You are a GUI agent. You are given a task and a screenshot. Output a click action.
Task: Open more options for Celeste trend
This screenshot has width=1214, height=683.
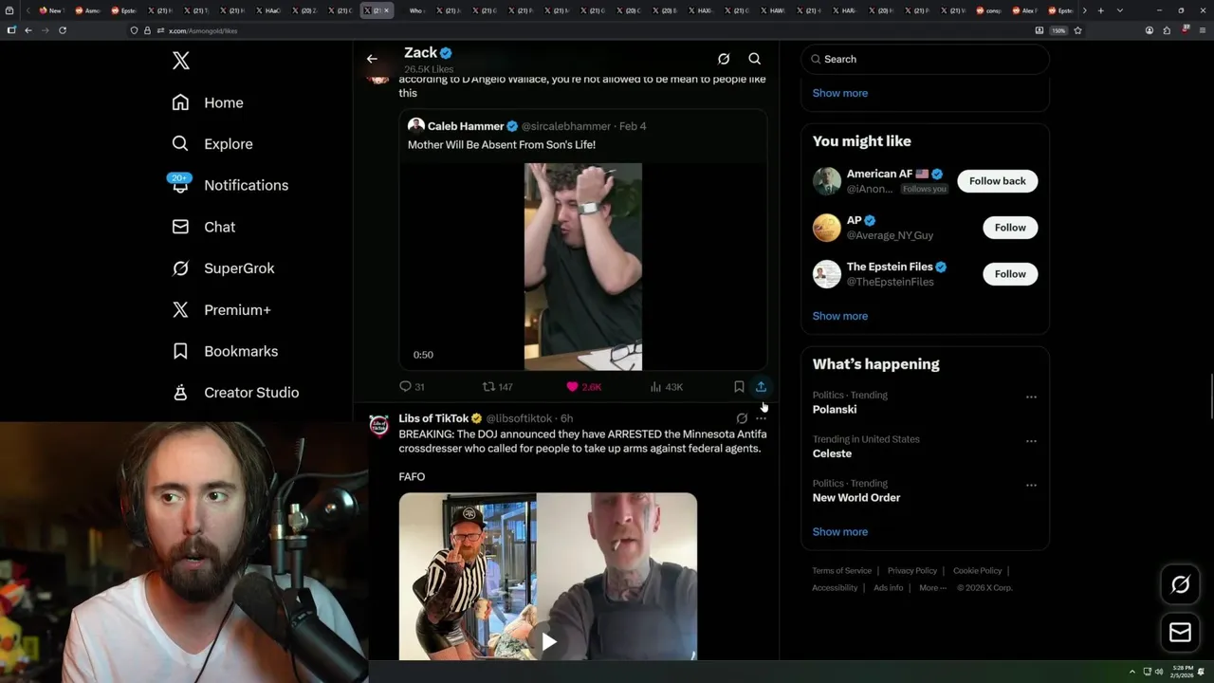coord(1031,441)
